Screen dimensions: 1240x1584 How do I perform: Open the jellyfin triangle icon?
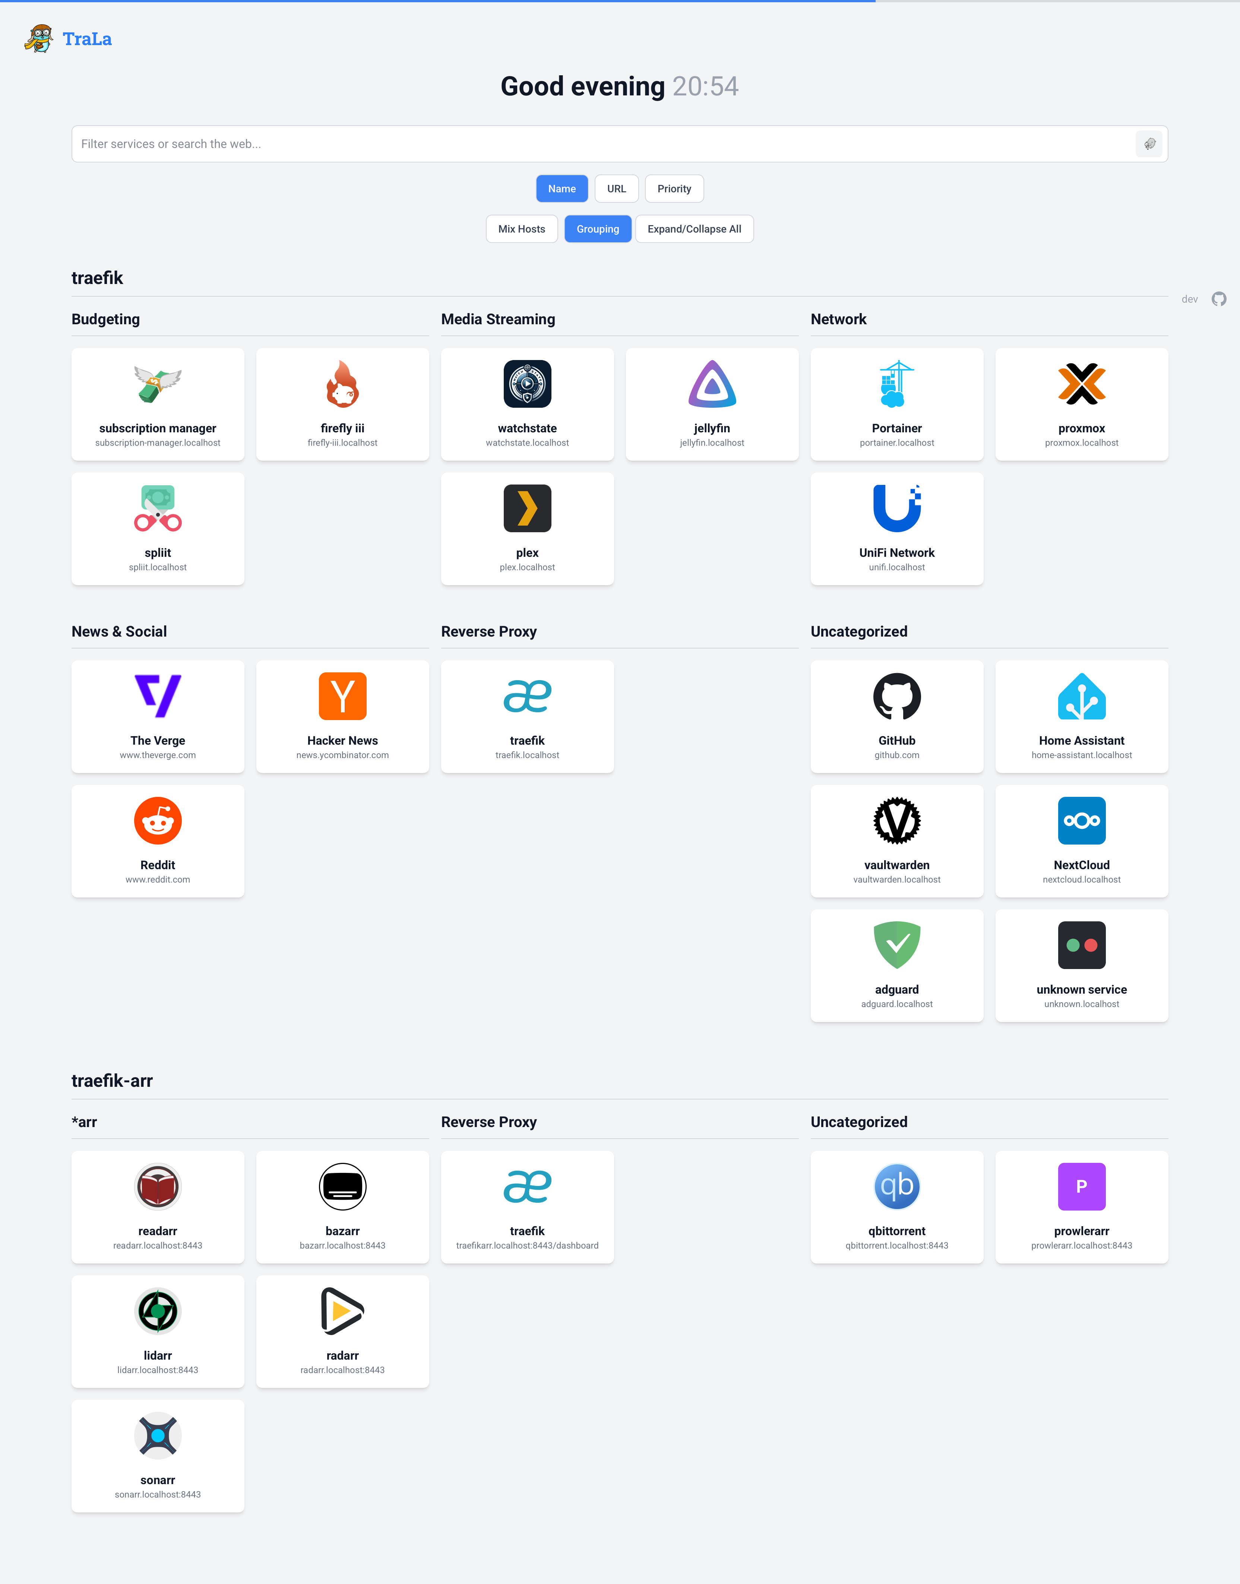(x=712, y=384)
